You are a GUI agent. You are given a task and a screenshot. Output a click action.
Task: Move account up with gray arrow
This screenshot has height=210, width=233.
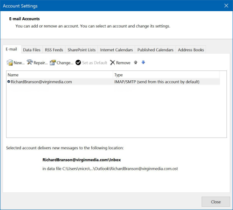(x=136, y=63)
